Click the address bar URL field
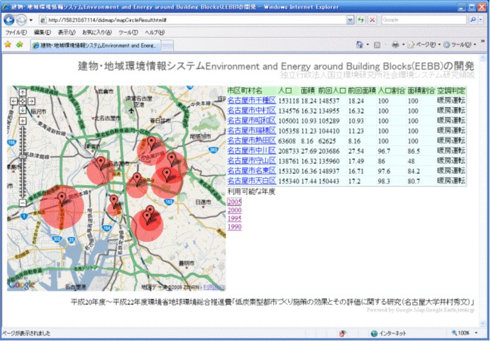This screenshot has width=490, height=341. point(193,20)
